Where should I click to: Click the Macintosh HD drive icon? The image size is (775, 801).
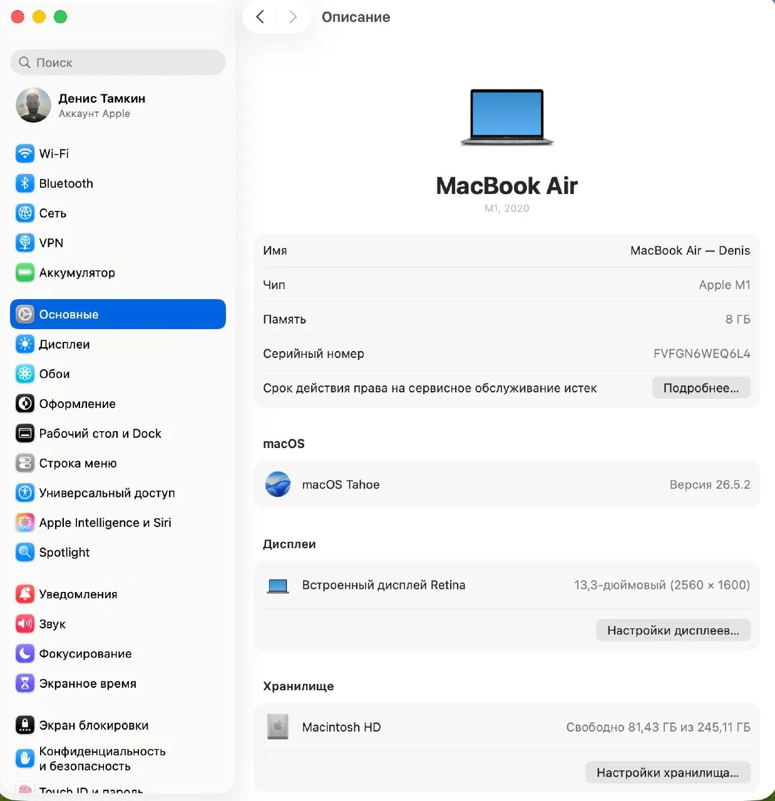278,727
